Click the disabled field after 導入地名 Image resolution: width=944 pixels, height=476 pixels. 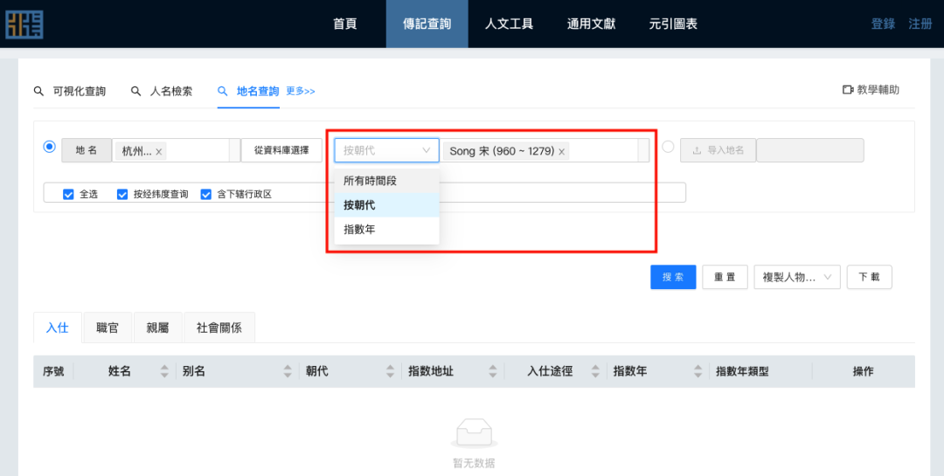tap(809, 150)
